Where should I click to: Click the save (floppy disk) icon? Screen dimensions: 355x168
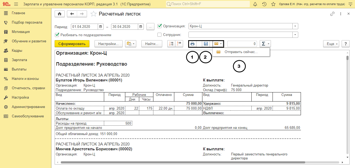(206, 44)
